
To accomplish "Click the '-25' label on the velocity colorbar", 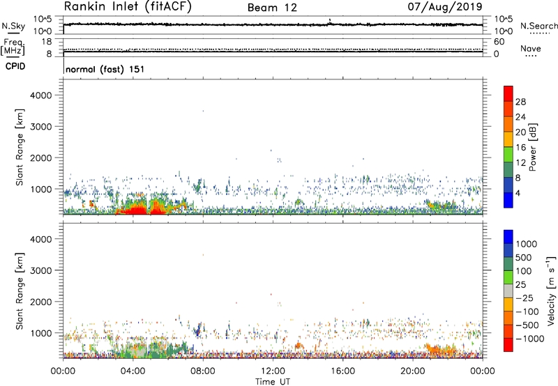I will 525,298.
